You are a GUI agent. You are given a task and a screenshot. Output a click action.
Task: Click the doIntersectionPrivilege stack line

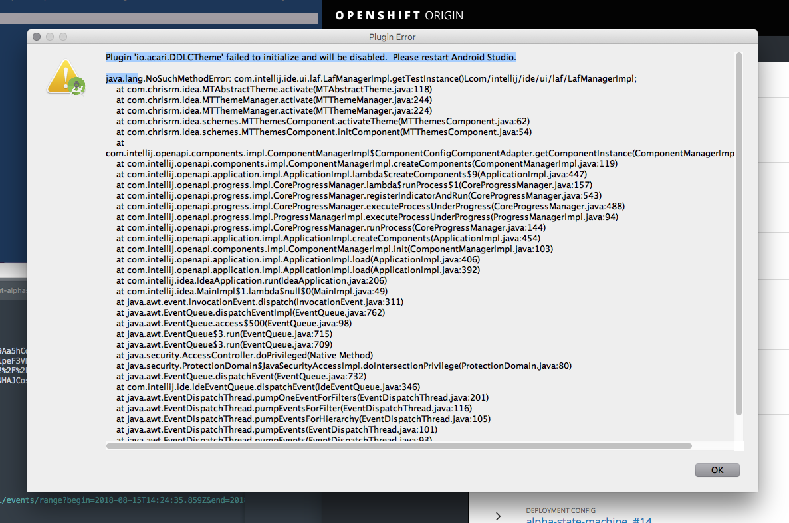click(344, 366)
